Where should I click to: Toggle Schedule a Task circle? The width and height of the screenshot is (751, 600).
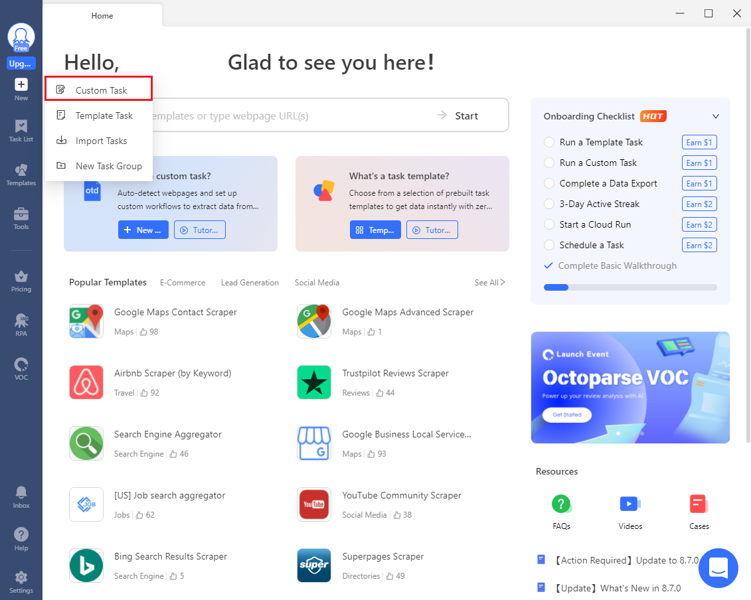[x=549, y=245]
